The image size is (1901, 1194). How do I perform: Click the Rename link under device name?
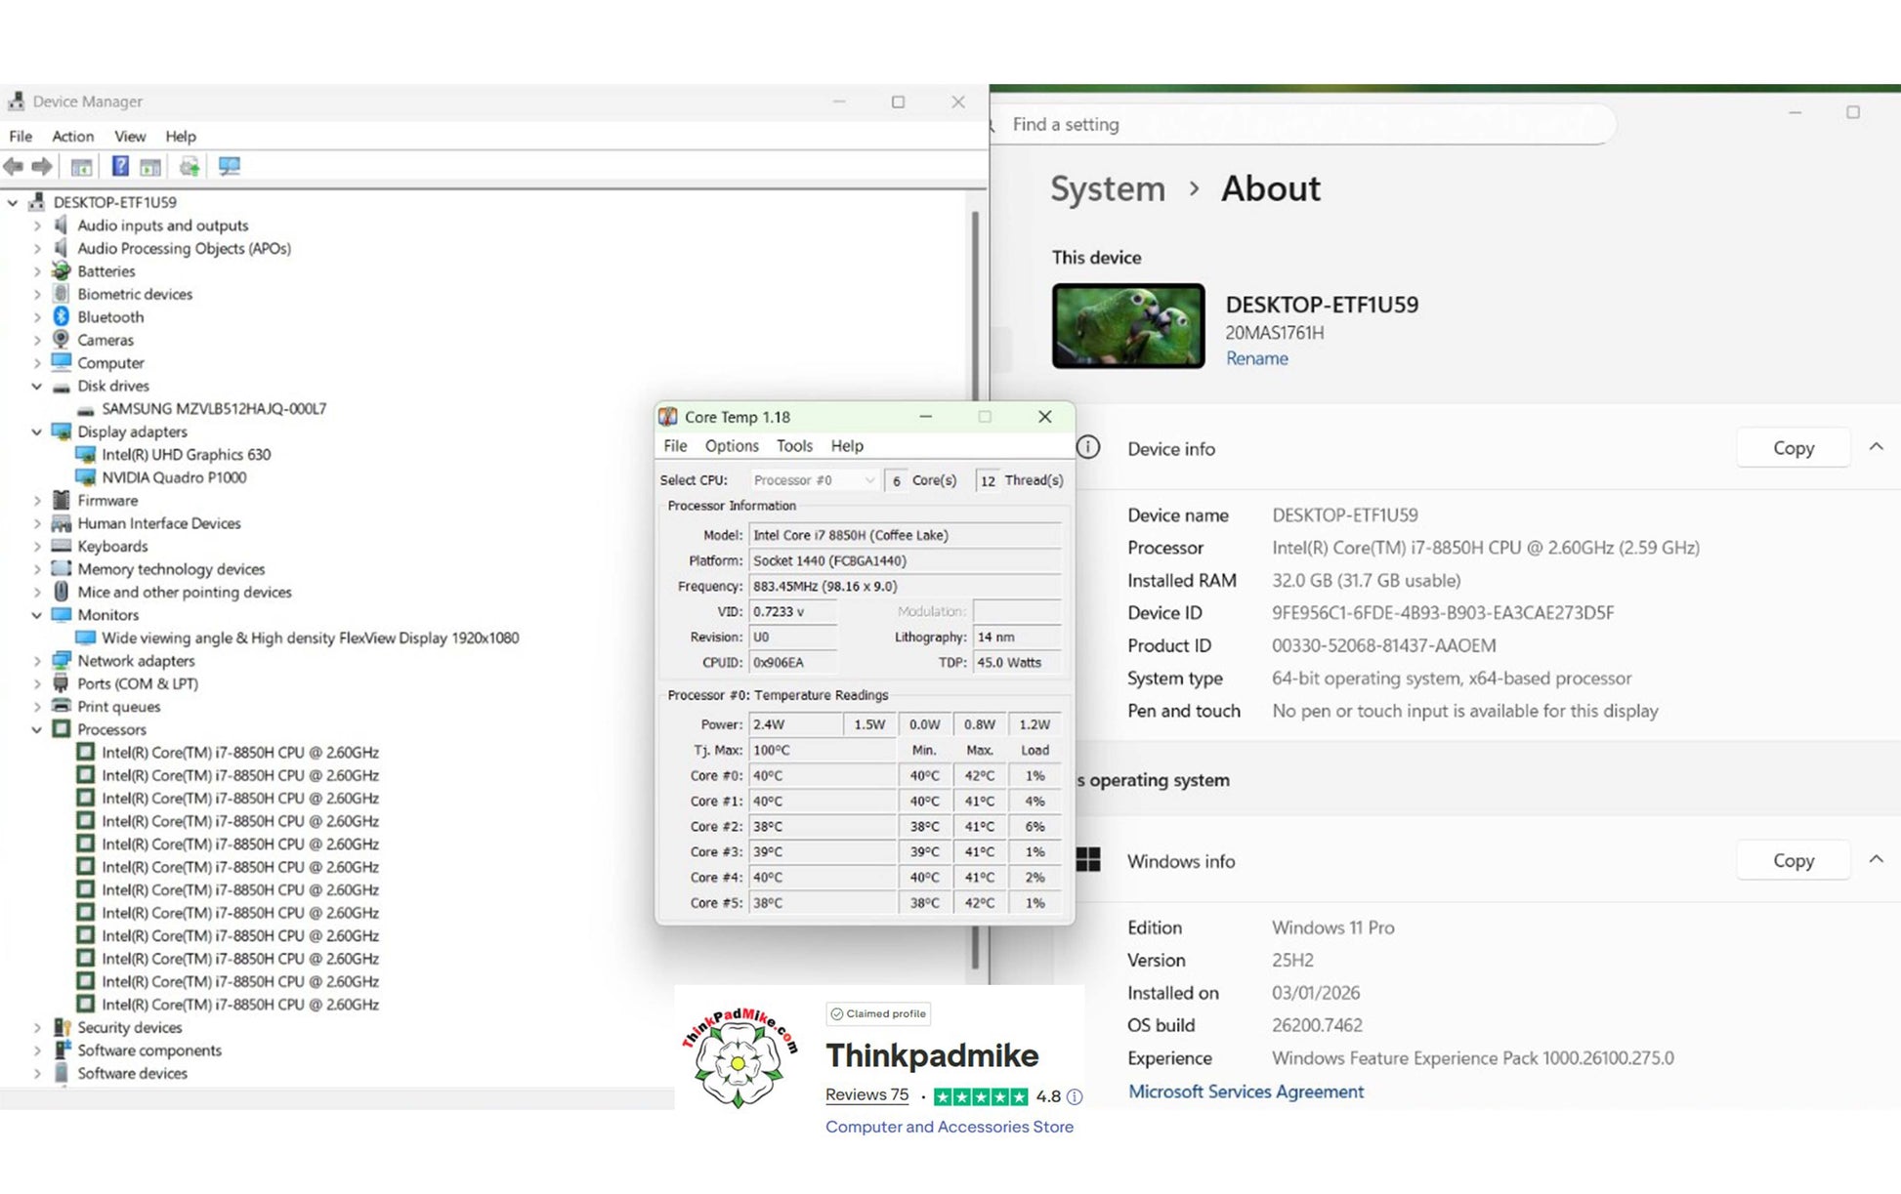click(x=1256, y=358)
